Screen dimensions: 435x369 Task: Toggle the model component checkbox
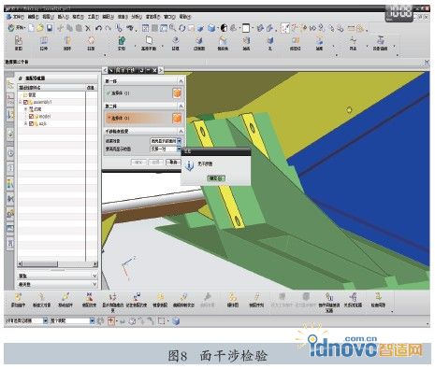31,116
